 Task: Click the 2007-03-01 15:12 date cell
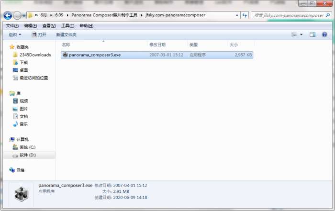click(166, 55)
